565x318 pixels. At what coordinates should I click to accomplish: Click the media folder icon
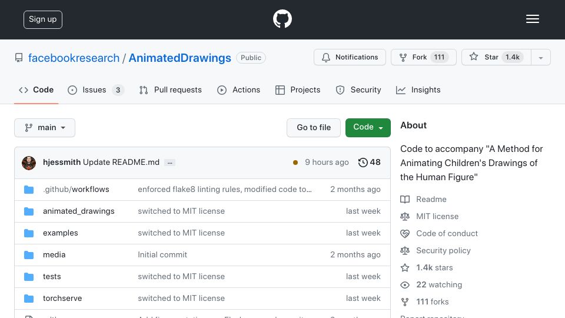29,255
